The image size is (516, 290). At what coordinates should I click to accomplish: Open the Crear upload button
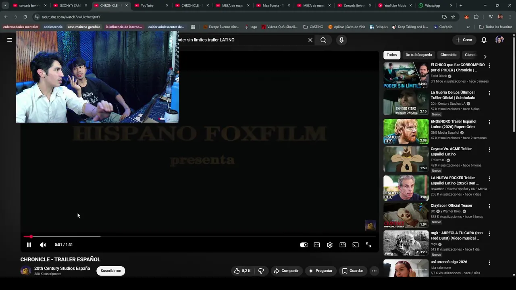[464, 40]
